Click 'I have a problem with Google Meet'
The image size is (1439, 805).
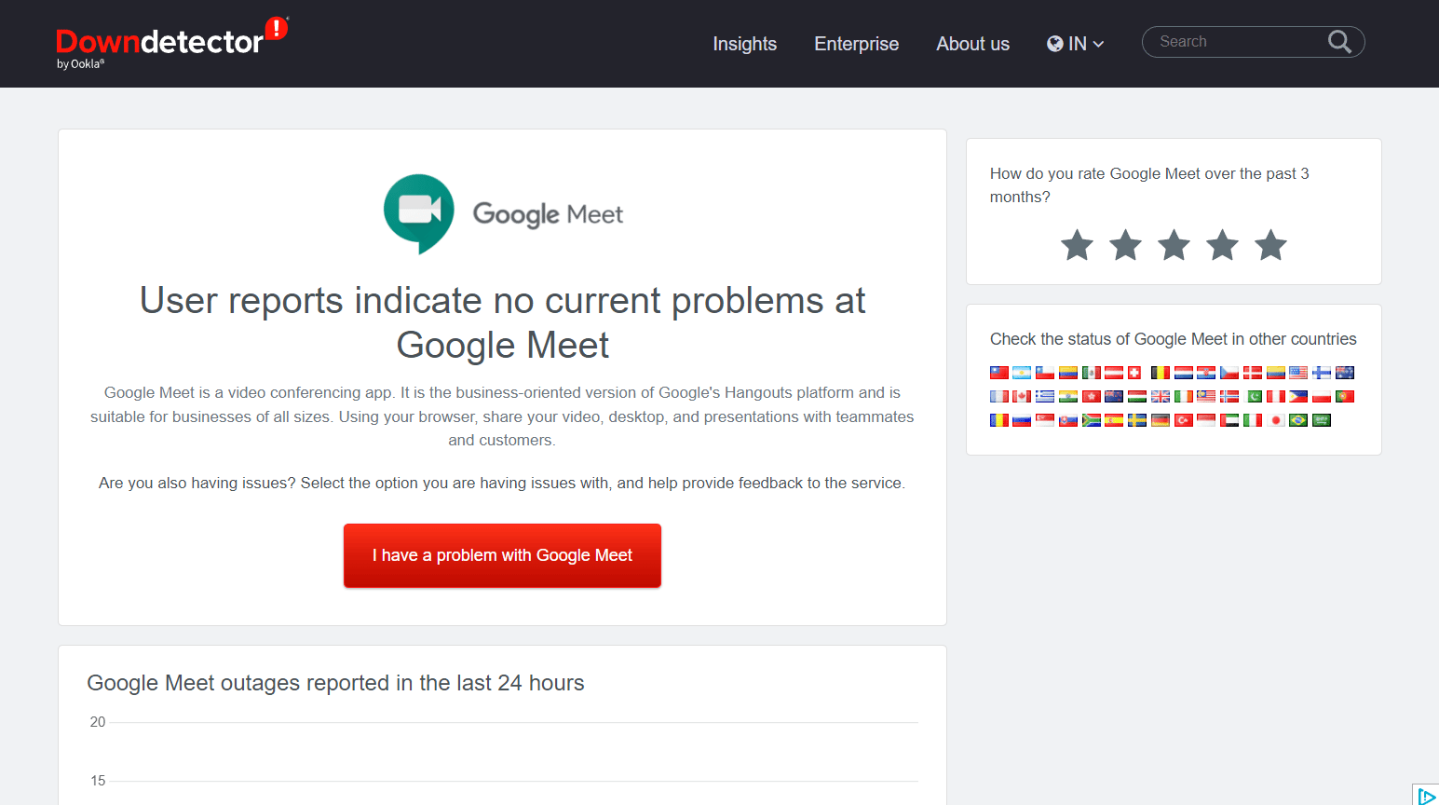(x=502, y=555)
